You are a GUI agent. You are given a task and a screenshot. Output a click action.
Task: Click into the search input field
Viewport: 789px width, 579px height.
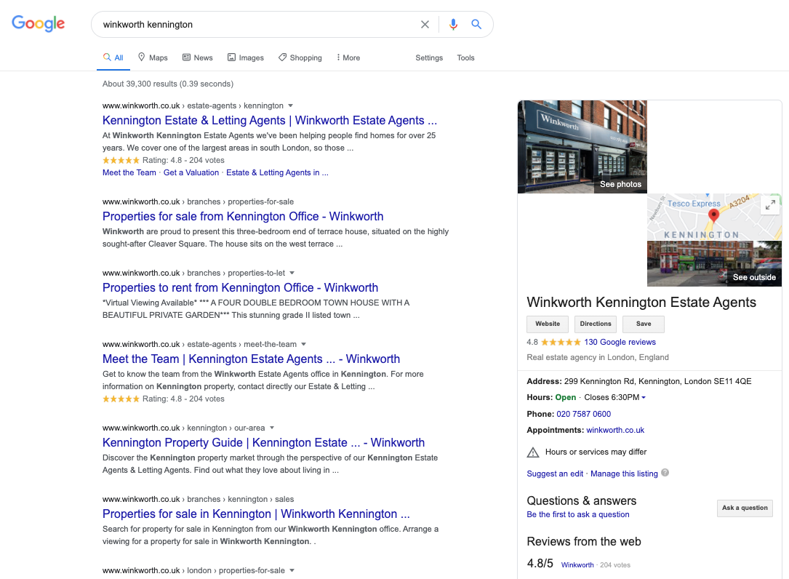[x=257, y=24]
